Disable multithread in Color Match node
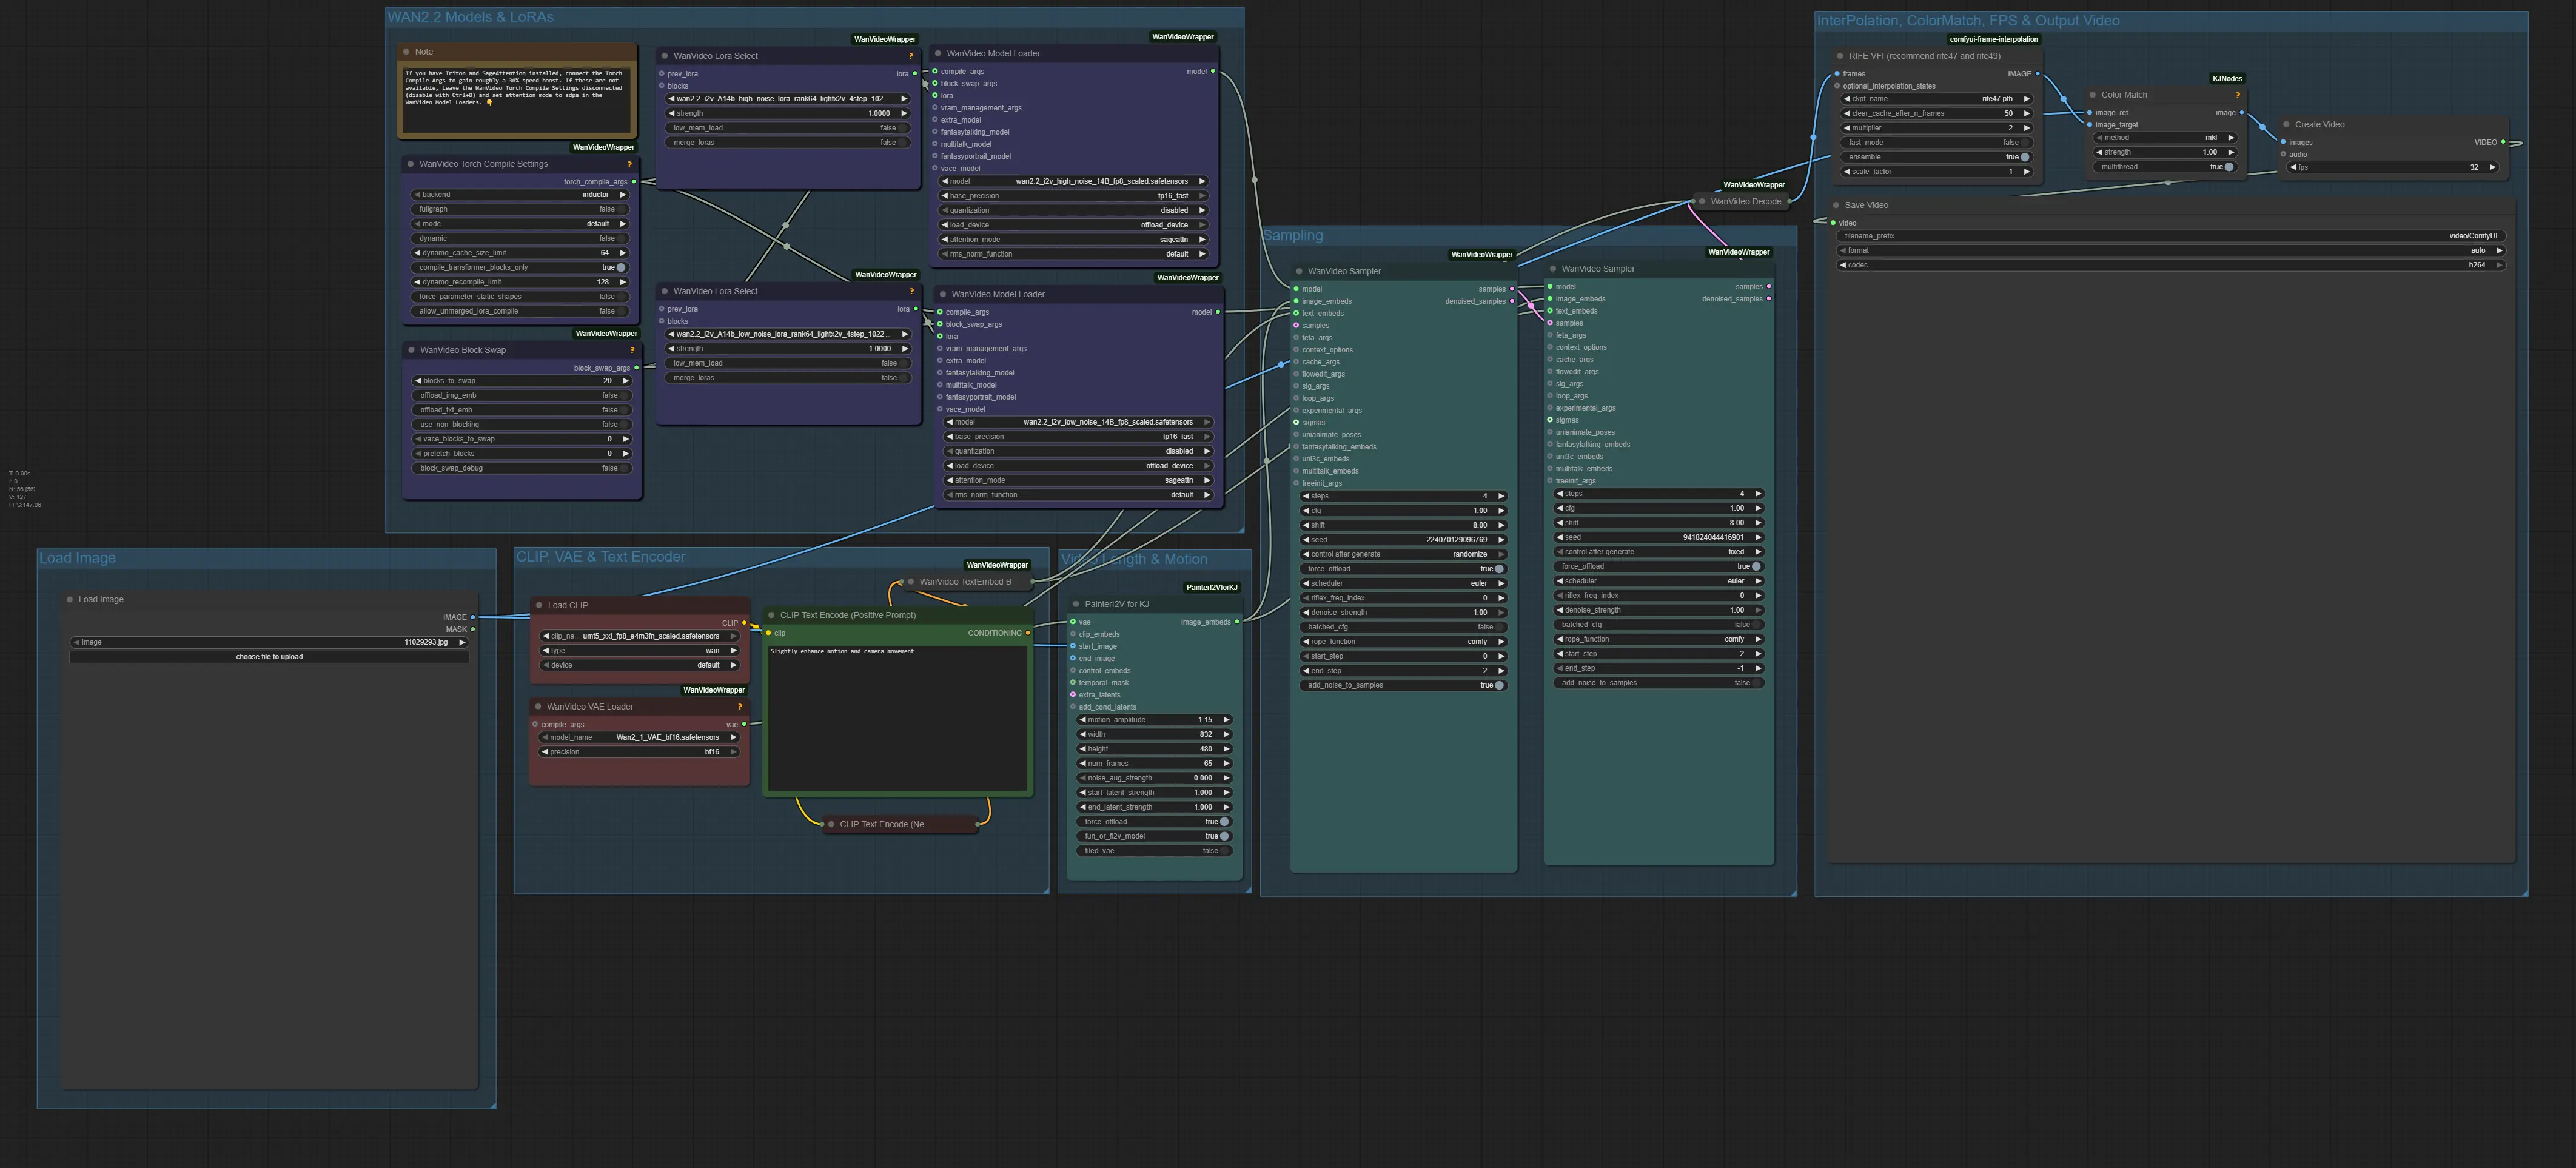2576x1168 pixels. click(x=2228, y=167)
